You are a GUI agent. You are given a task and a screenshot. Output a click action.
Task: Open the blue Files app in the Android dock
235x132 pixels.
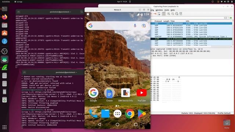point(105,114)
